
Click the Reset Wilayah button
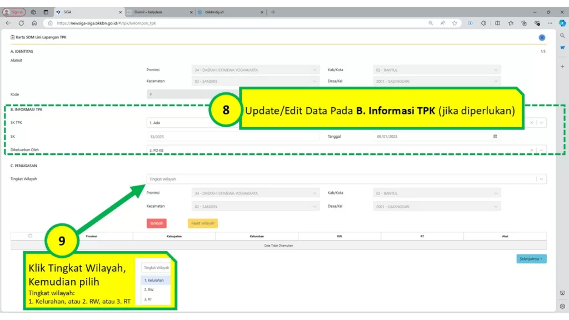pyautogui.click(x=203, y=223)
